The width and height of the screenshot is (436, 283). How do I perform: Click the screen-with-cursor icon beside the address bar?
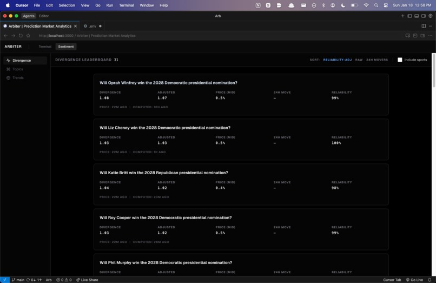[x=408, y=36]
